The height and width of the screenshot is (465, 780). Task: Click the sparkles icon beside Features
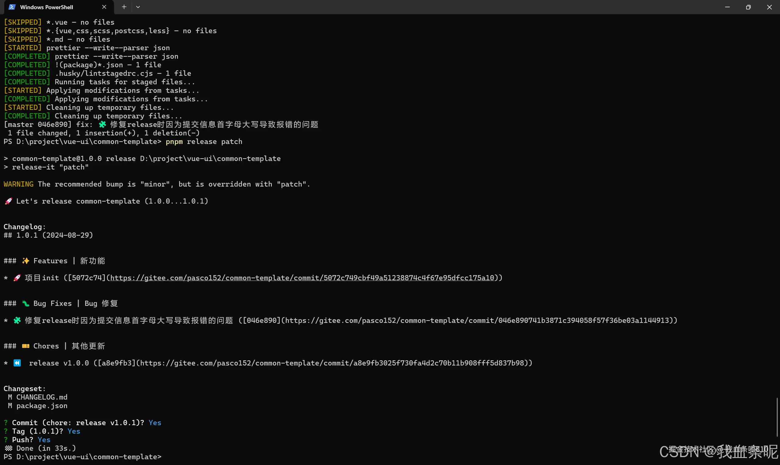(25, 261)
